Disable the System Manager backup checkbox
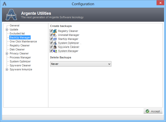The image size is (166, 122). [x=51, y=51]
